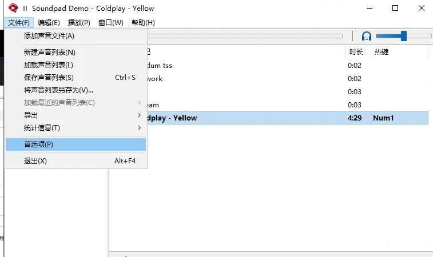Expand the 导出 submenu
Screen dimensions: 433x257
tap(31, 115)
